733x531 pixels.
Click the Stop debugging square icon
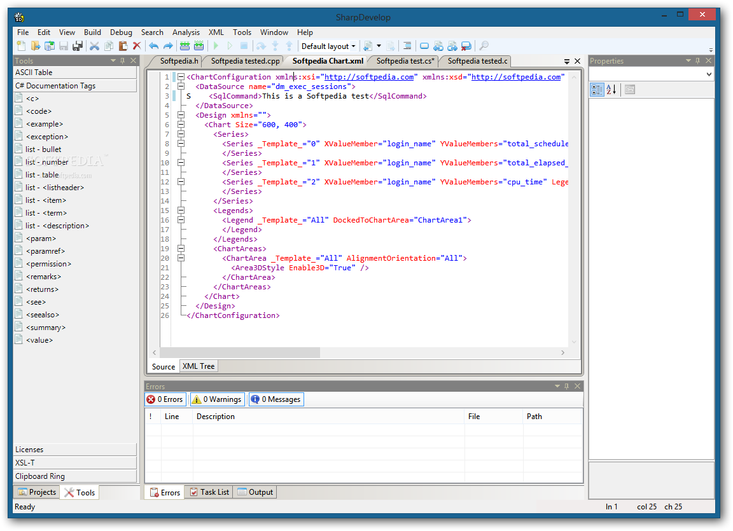tap(244, 46)
